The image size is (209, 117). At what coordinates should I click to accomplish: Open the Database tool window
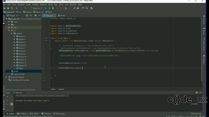[x=204, y=59]
